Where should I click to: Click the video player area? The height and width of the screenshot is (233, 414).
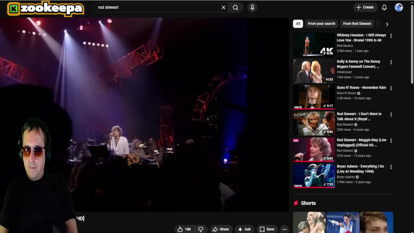tap(144, 115)
